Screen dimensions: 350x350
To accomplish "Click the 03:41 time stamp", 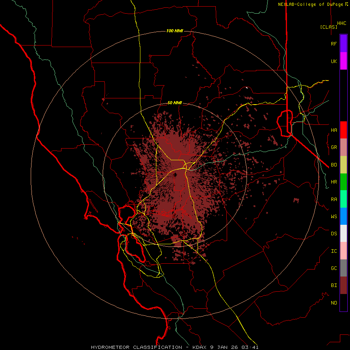I will click(x=250, y=347).
